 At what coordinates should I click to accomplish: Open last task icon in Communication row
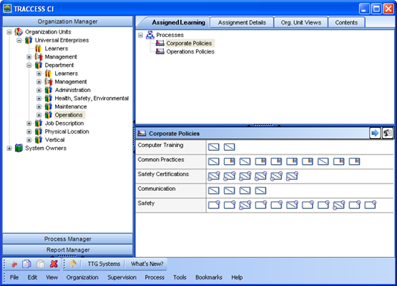tap(261, 190)
